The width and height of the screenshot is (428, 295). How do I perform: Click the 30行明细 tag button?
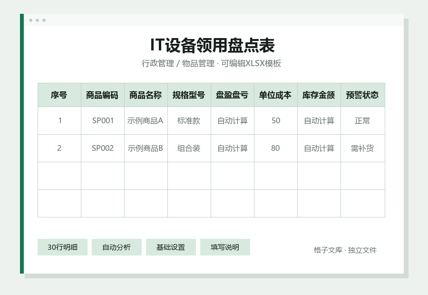point(62,247)
